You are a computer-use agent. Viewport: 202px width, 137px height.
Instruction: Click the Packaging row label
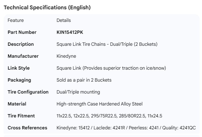pos(19,80)
